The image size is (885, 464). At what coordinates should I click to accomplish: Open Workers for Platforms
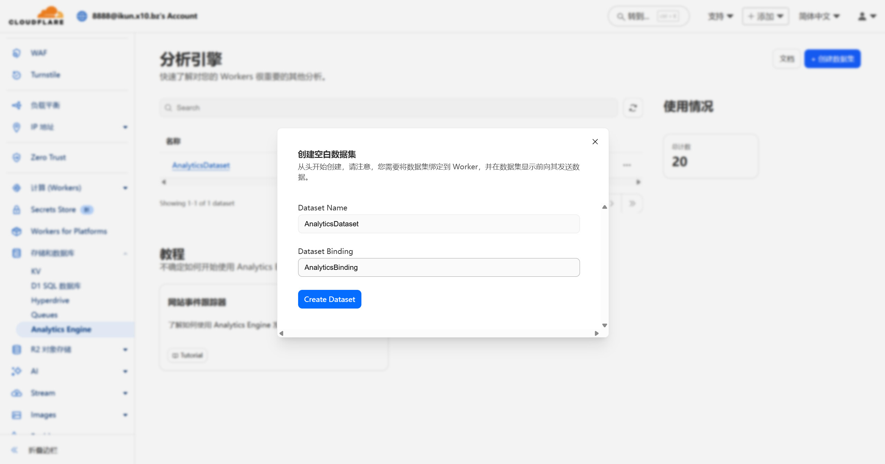pos(69,231)
